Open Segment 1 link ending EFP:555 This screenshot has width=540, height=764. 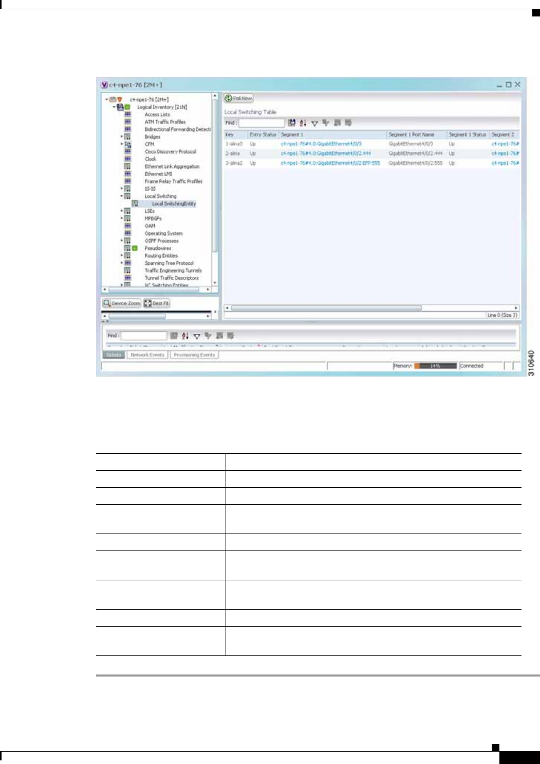pos(330,163)
